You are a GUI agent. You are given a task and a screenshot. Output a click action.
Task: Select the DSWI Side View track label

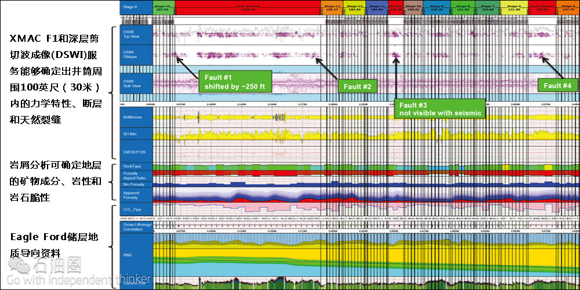tap(136, 83)
